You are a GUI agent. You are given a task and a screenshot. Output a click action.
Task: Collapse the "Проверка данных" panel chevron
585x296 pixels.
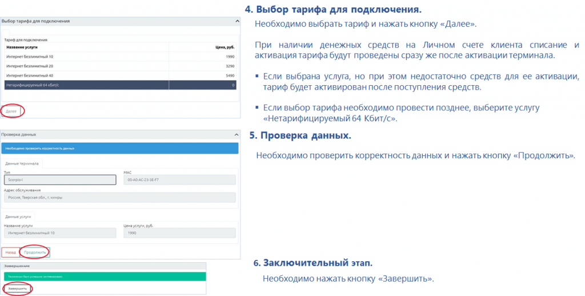pyautogui.click(x=238, y=134)
